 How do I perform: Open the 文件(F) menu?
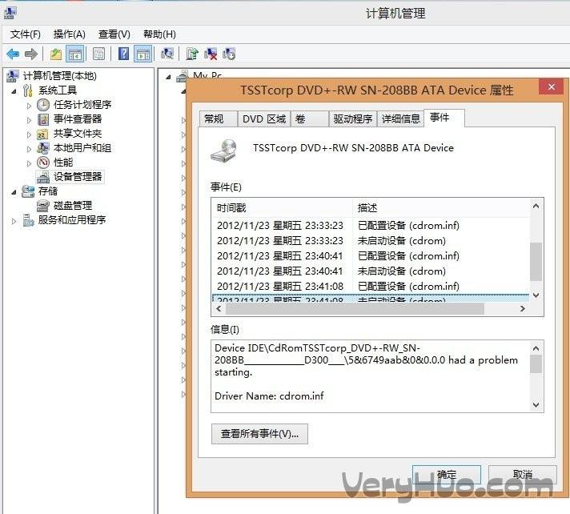[25, 34]
